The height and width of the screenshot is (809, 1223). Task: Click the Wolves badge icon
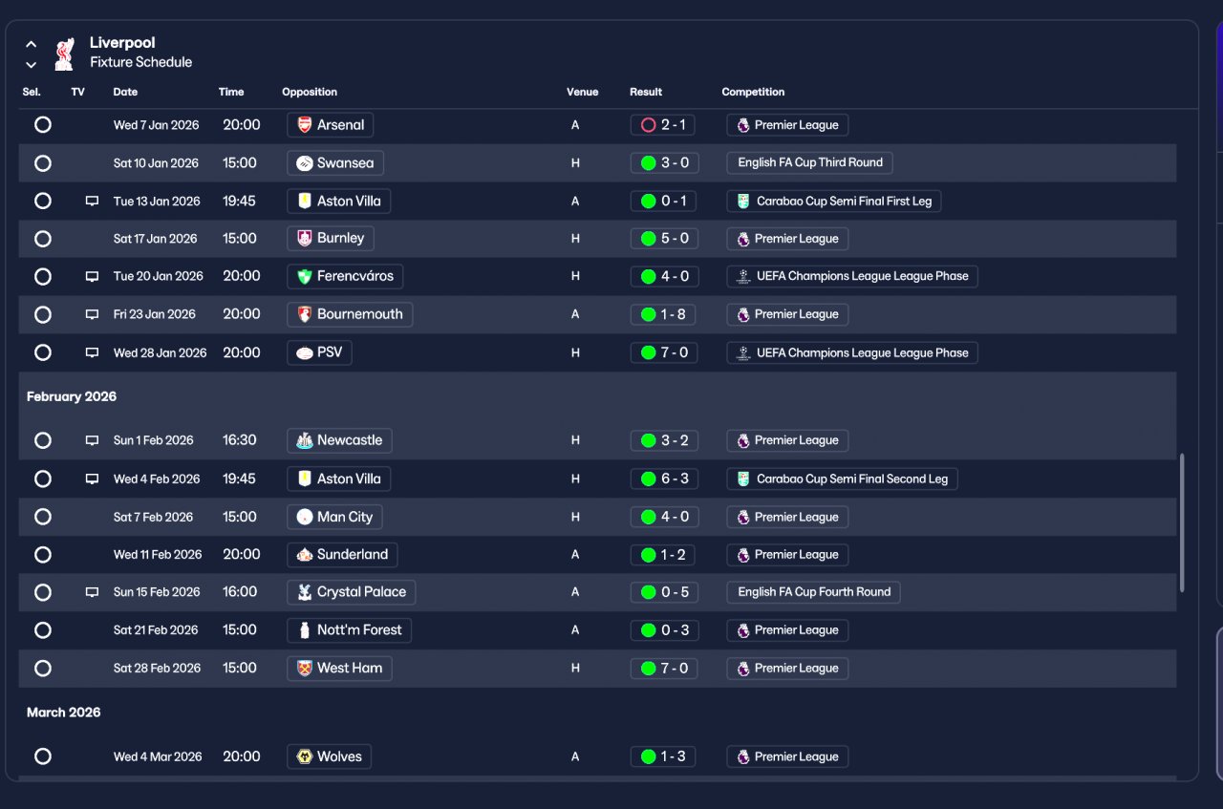pyautogui.click(x=305, y=756)
